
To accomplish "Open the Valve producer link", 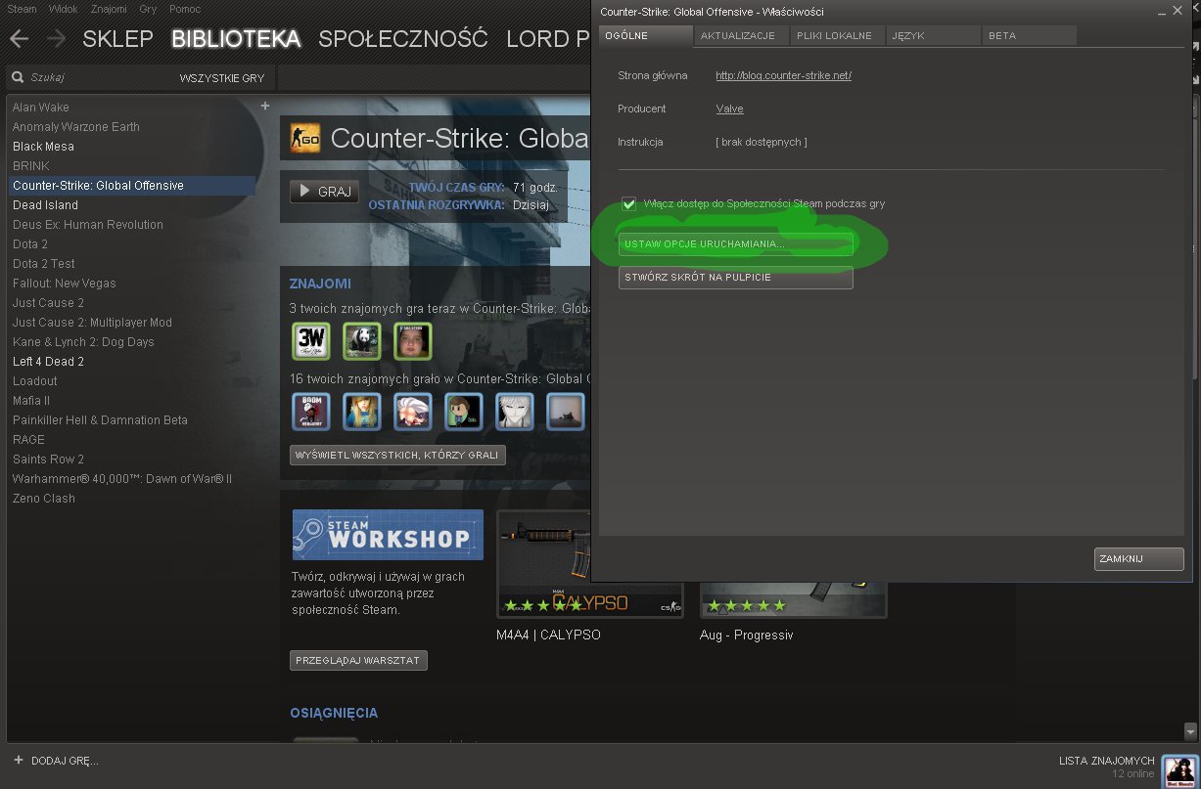I will [x=729, y=109].
